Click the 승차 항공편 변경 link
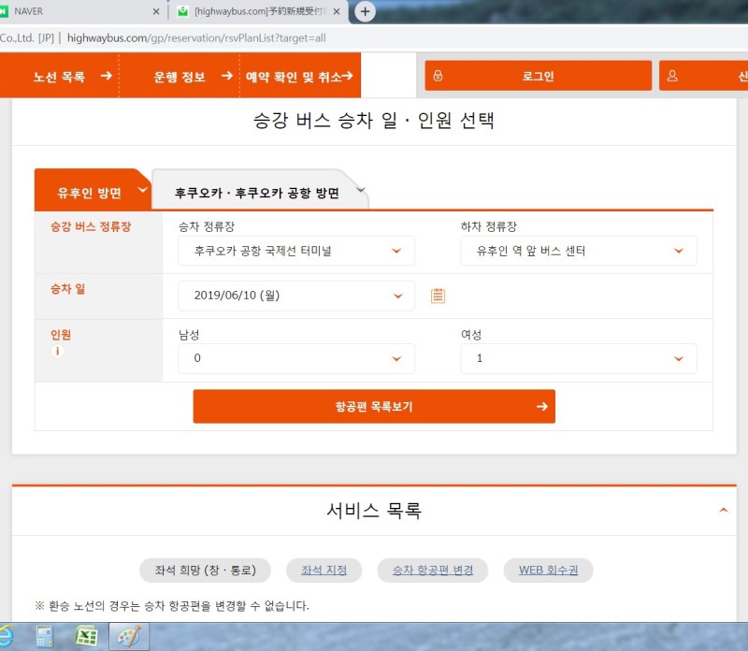The image size is (748, 651). pyautogui.click(x=433, y=571)
